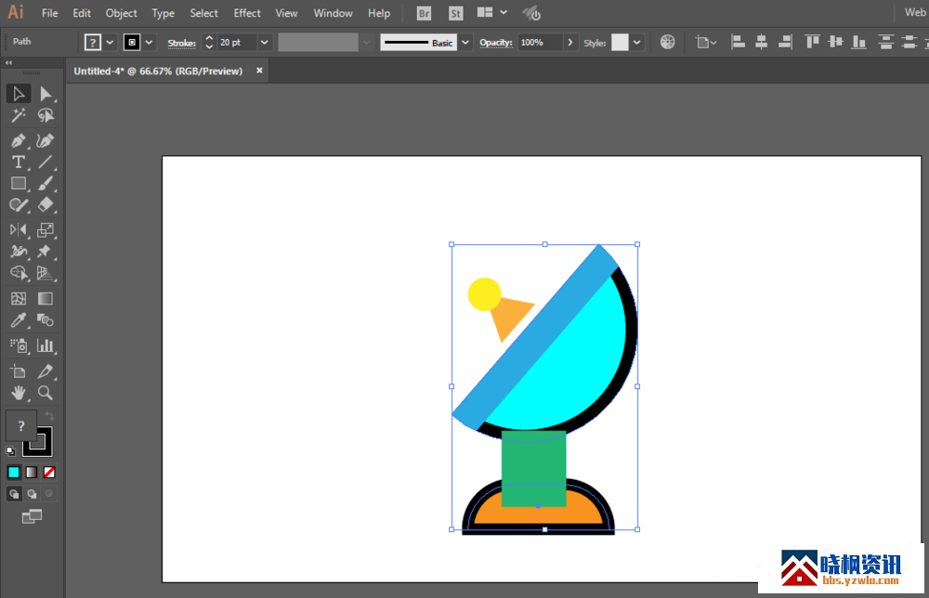
Task: Expand the Basic brush definition dropdown
Action: (x=465, y=43)
